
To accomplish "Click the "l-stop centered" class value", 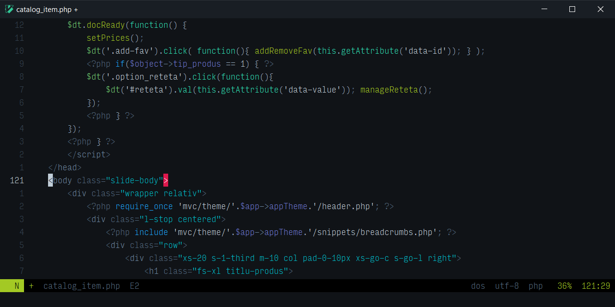I will (x=180, y=219).
